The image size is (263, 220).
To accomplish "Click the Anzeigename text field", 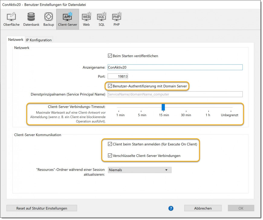I will click(x=175, y=67).
